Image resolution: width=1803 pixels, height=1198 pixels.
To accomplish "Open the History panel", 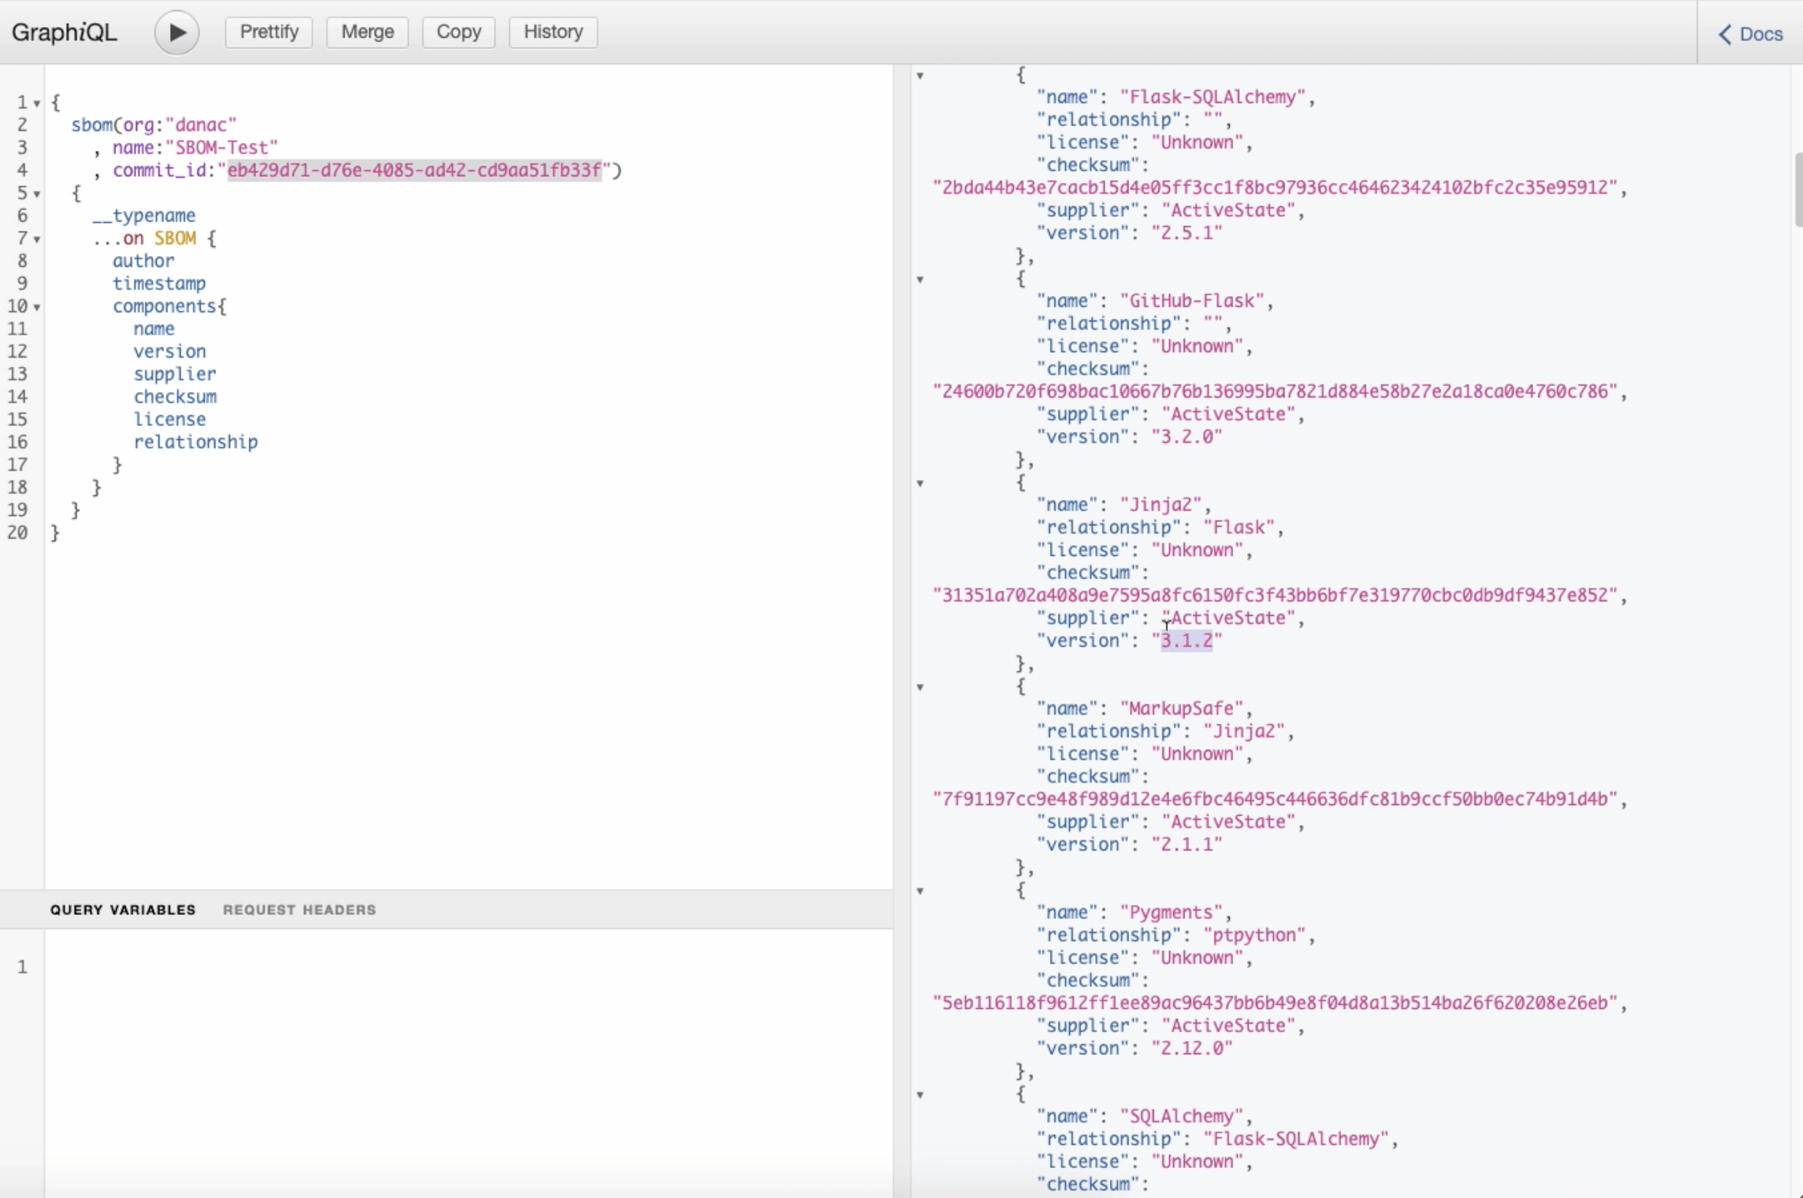I will click(552, 32).
